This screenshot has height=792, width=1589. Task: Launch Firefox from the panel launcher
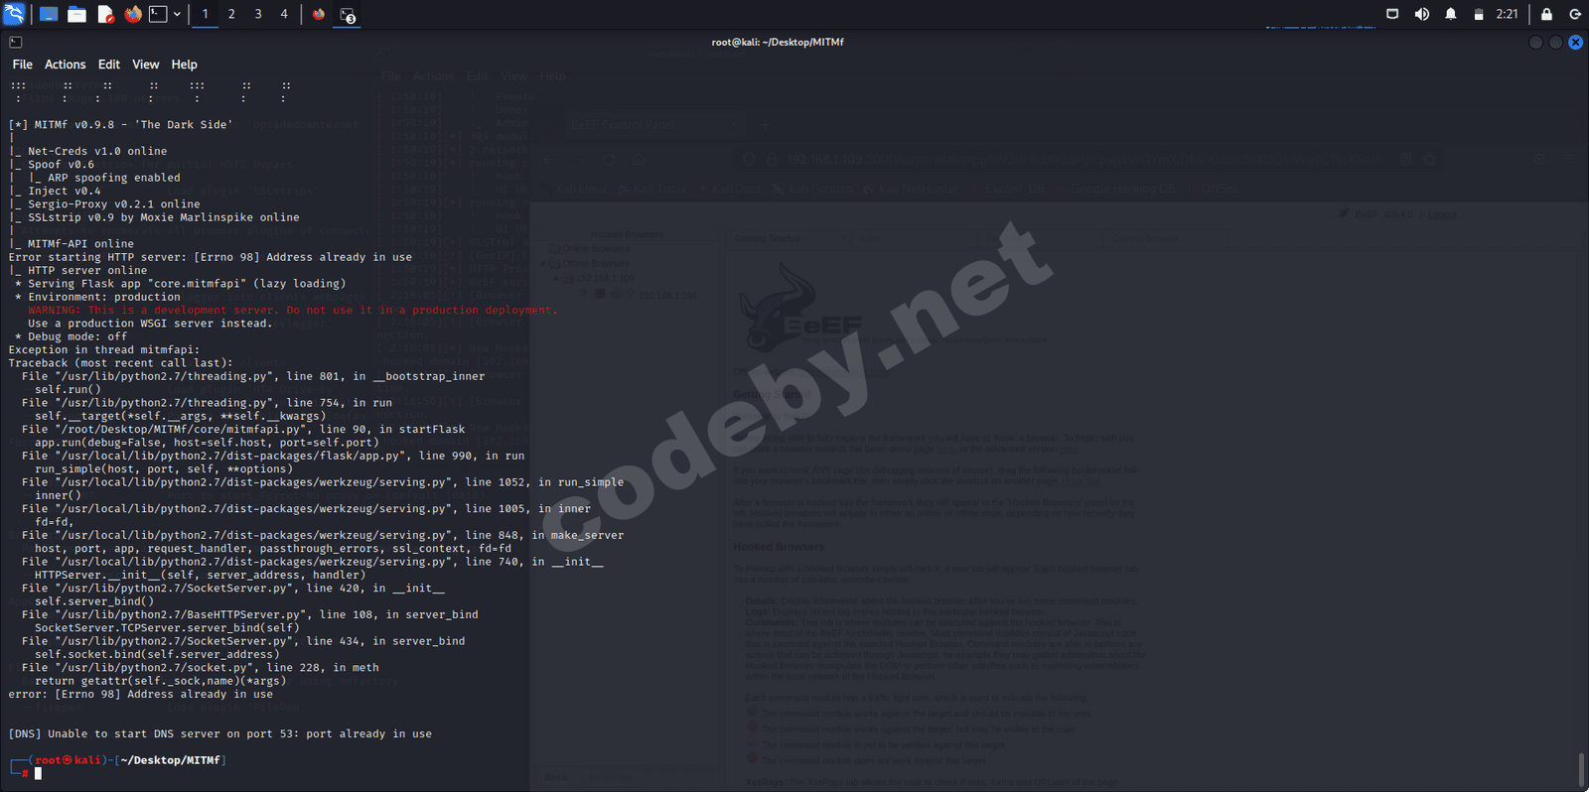pos(133,14)
